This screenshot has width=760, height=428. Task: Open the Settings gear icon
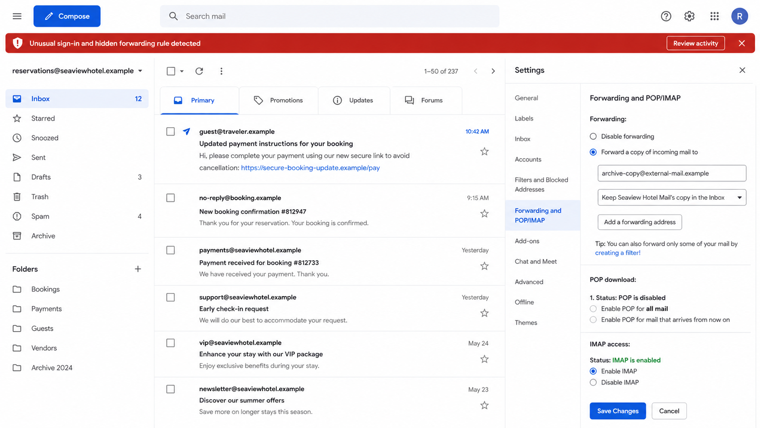point(689,16)
